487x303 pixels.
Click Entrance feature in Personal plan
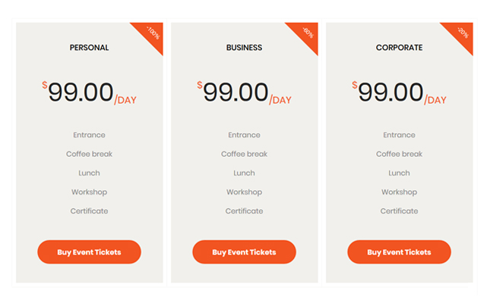click(89, 136)
